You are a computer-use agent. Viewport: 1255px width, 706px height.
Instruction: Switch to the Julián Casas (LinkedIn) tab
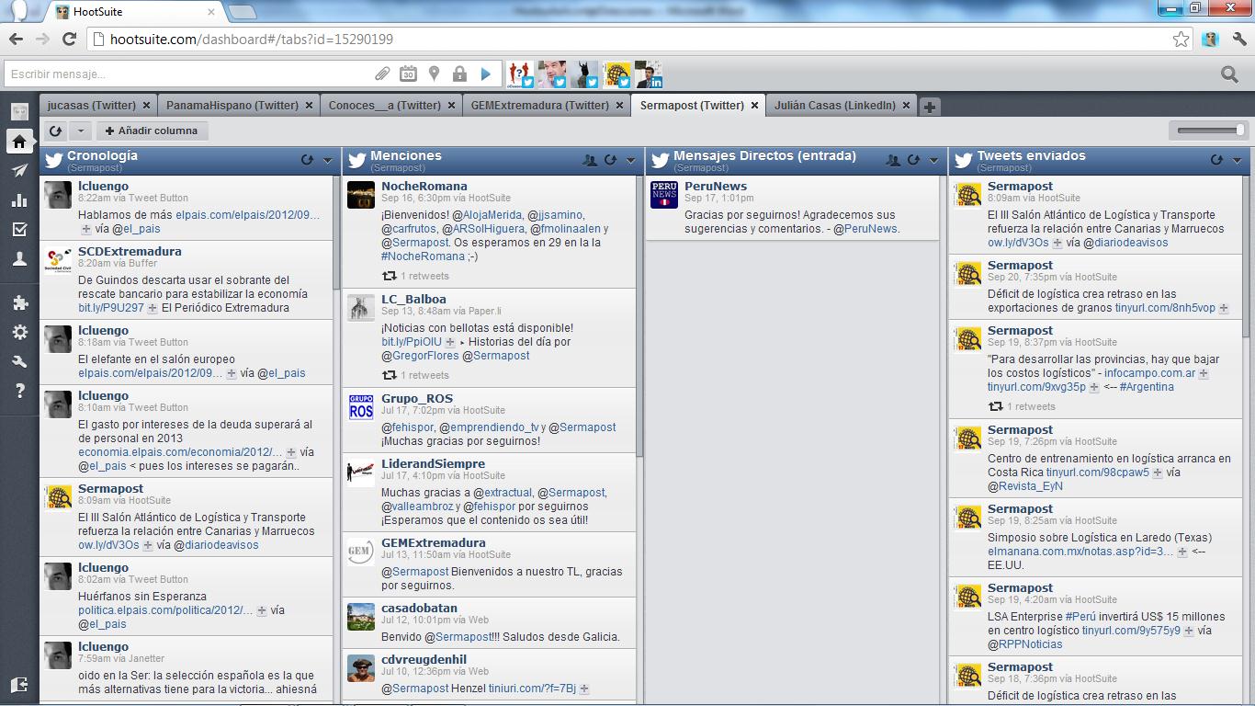click(x=835, y=106)
